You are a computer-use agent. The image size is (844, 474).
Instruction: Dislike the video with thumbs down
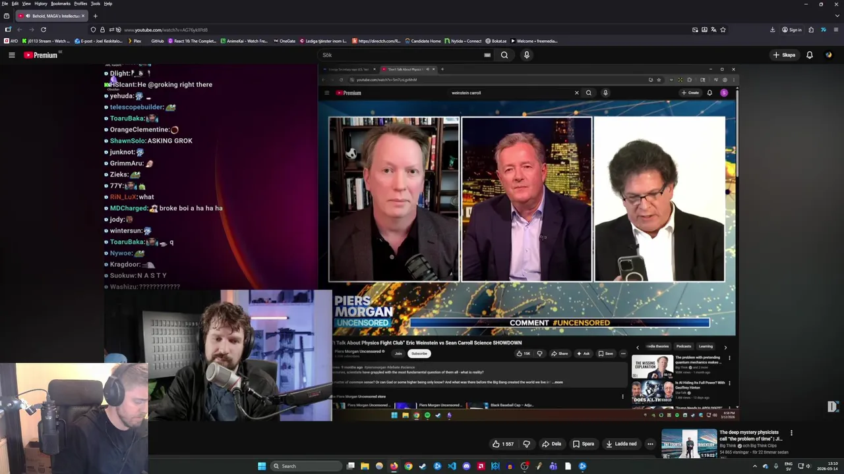click(526, 444)
